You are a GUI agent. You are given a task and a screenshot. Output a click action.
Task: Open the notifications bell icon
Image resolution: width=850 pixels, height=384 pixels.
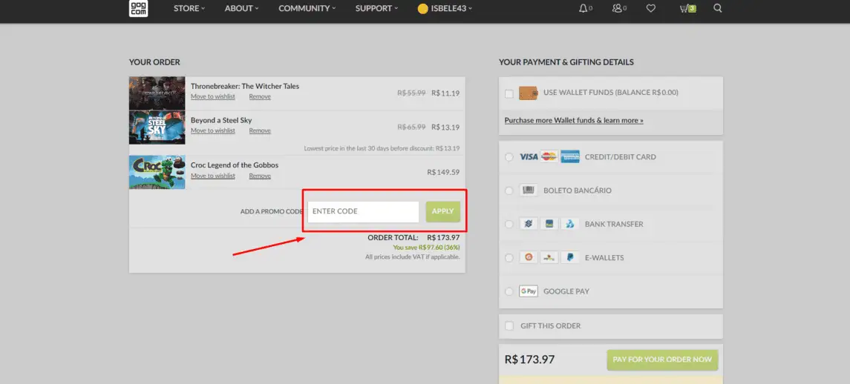[x=583, y=8]
